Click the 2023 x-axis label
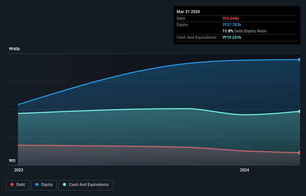The image size is (306, 196). coord(19,170)
